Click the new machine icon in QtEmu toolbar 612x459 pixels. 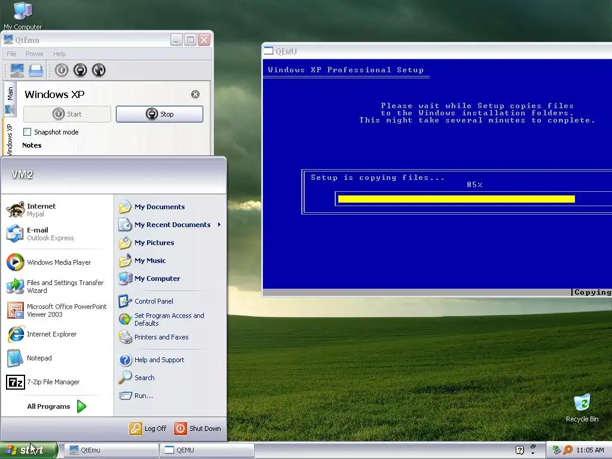[17, 71]
